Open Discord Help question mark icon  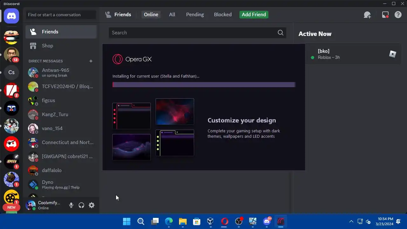point(398,15)
